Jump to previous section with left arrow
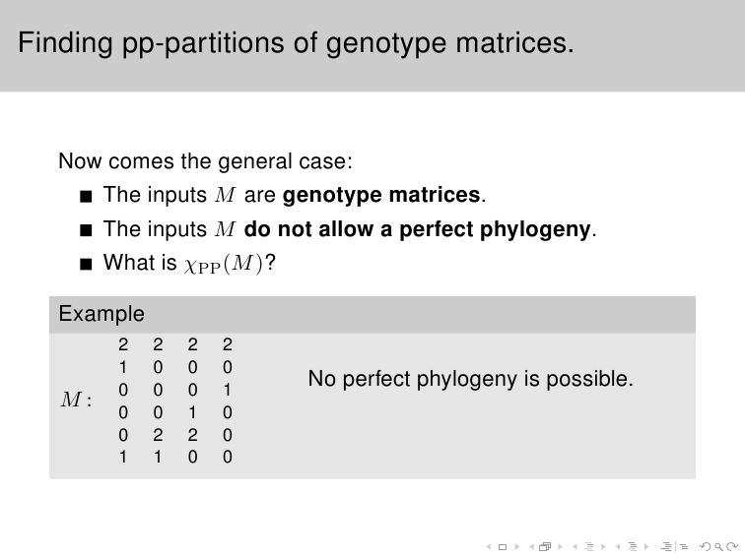The image size is (745, 558). [x=618, y=546]
